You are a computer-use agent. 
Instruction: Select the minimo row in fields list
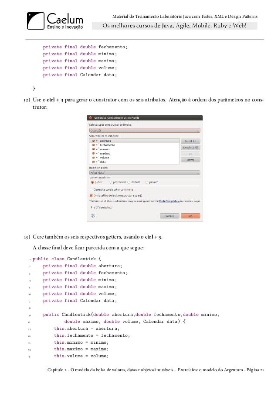135,149
